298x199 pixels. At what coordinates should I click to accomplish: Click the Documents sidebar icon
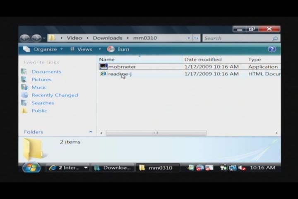(x=24, y=72)
